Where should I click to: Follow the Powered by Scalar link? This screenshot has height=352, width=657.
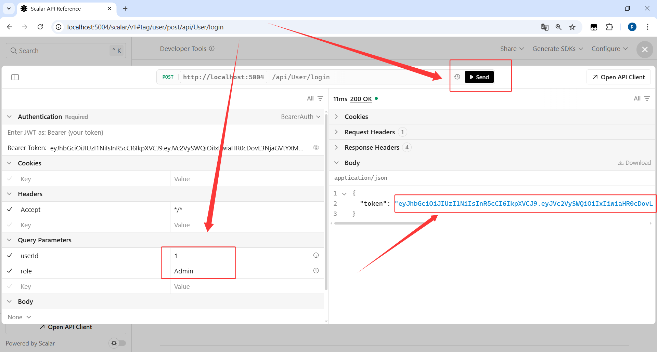pos(30,343)
